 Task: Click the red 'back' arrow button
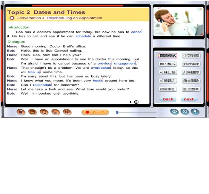coord(168,99)
